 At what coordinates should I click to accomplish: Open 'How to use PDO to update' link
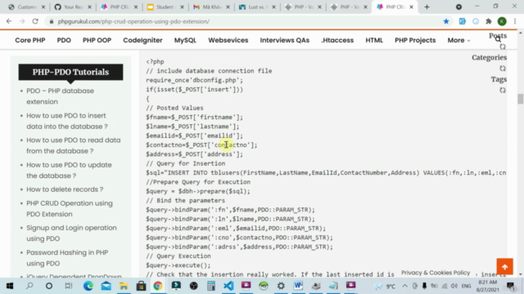[x=69, y=170]
